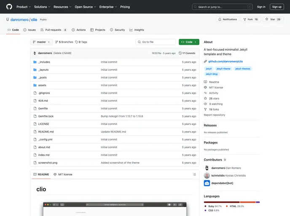Click the Ruby segment of languages bar
This screenshot has height=216, width=290.
[x=222, y=202]
